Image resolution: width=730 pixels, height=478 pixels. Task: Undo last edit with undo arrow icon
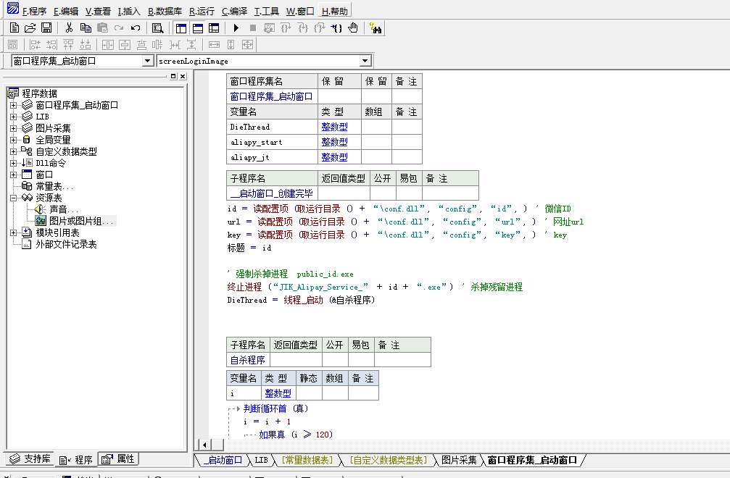point(135,28)
